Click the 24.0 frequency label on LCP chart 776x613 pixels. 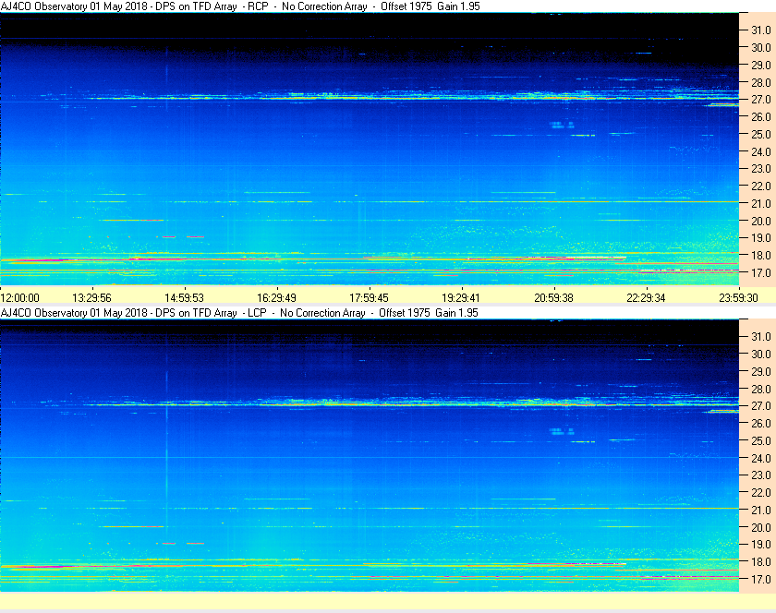tap(761, 458)
